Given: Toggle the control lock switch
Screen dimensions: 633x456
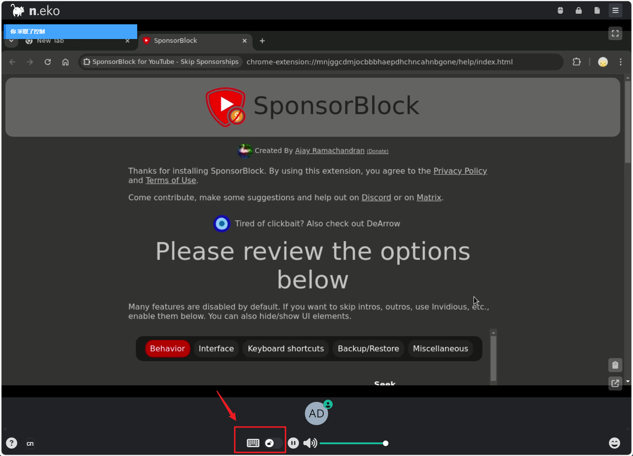Looking at the screenshot, I should click(x=274, y=443).
